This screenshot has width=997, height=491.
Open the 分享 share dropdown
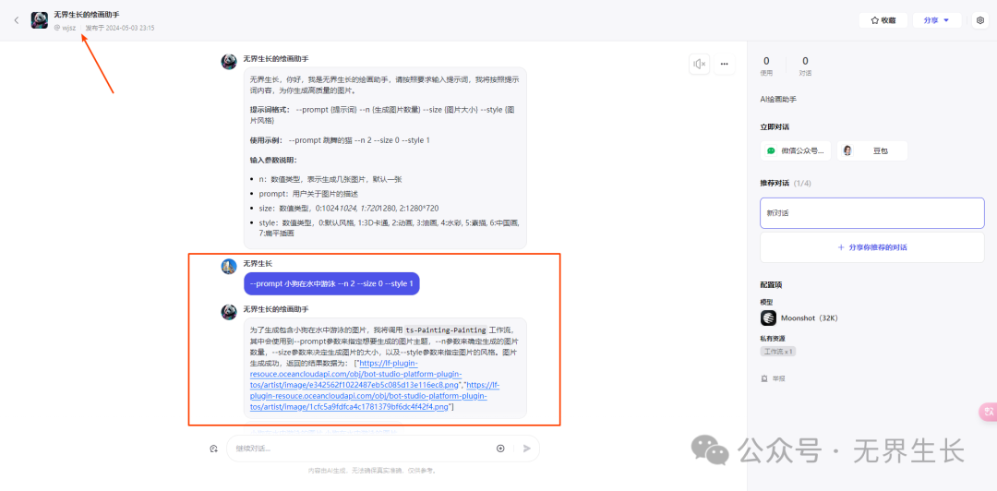937,20
